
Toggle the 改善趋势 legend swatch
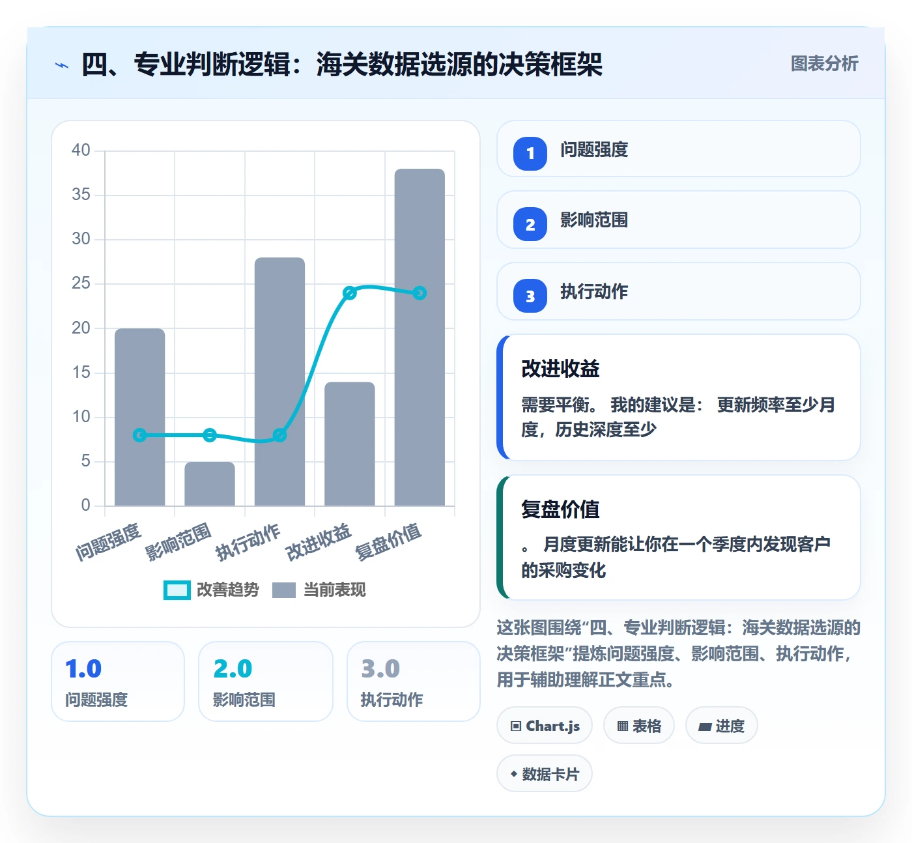point(177,590)
